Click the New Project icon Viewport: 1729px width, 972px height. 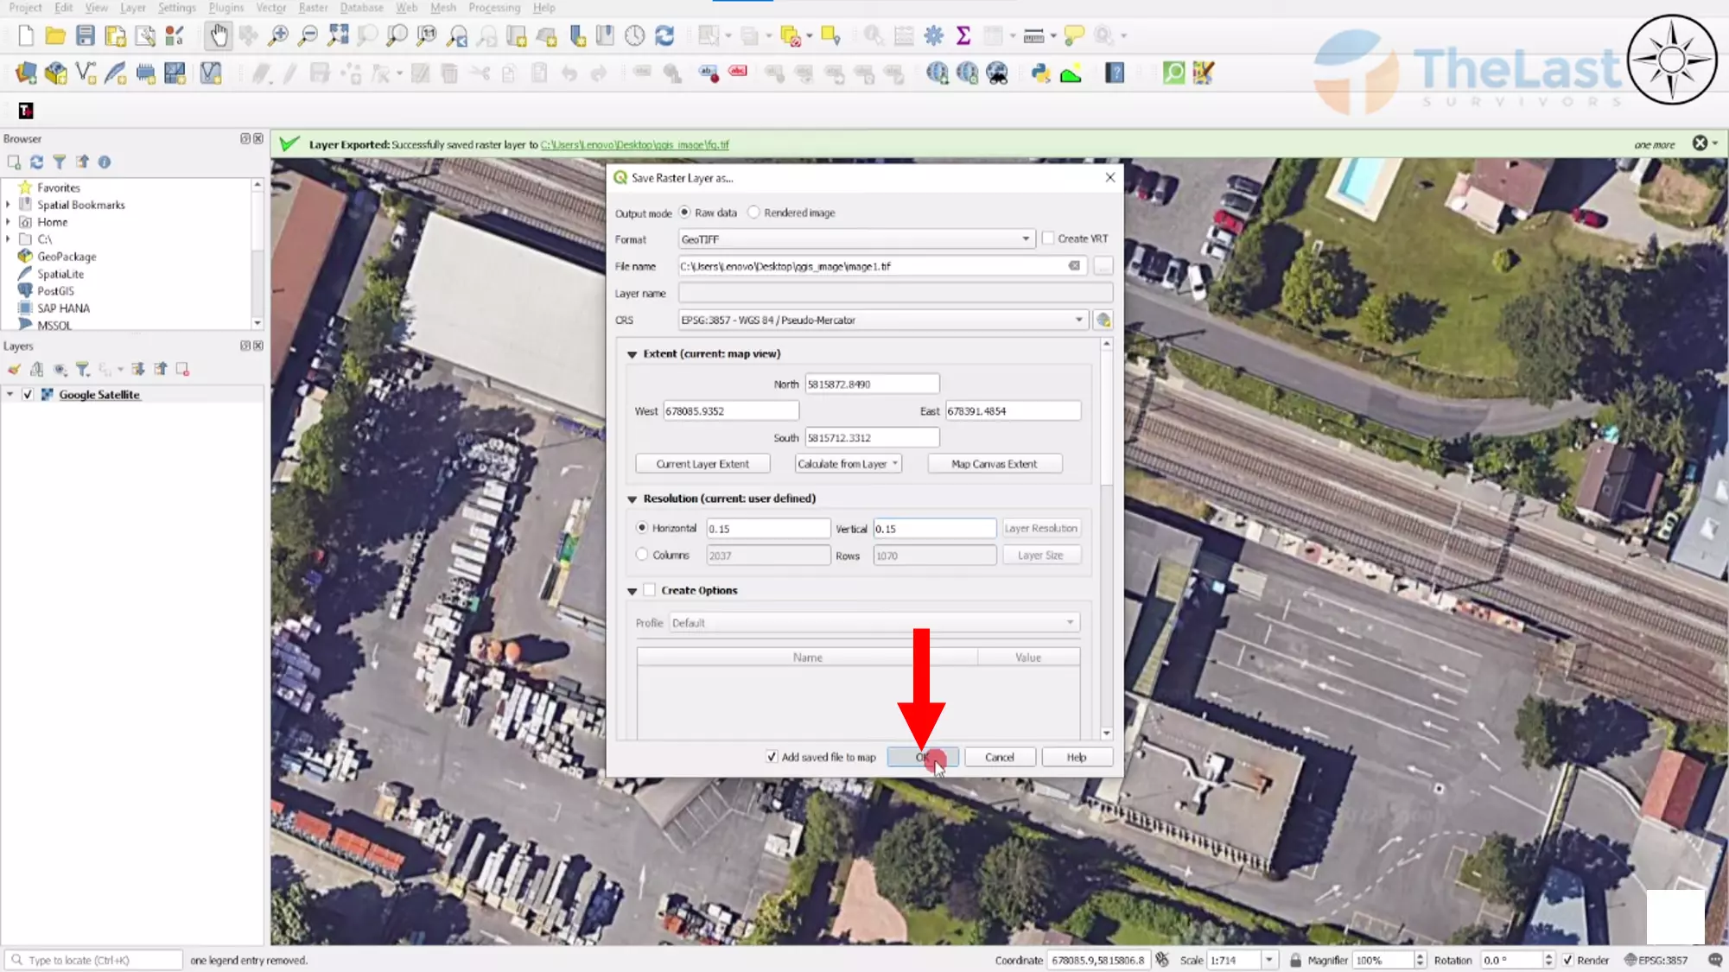click(x=26, y=35)
